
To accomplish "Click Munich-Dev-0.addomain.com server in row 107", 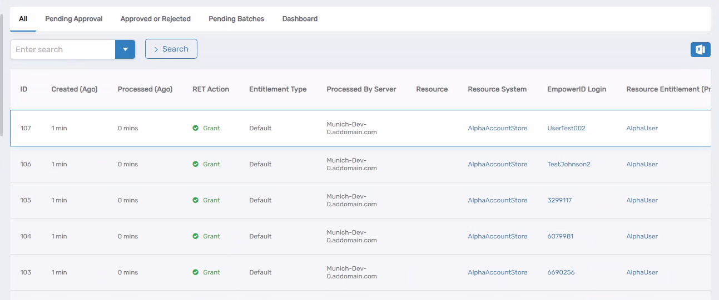I will pyautogui.click(x=352, y=128).
